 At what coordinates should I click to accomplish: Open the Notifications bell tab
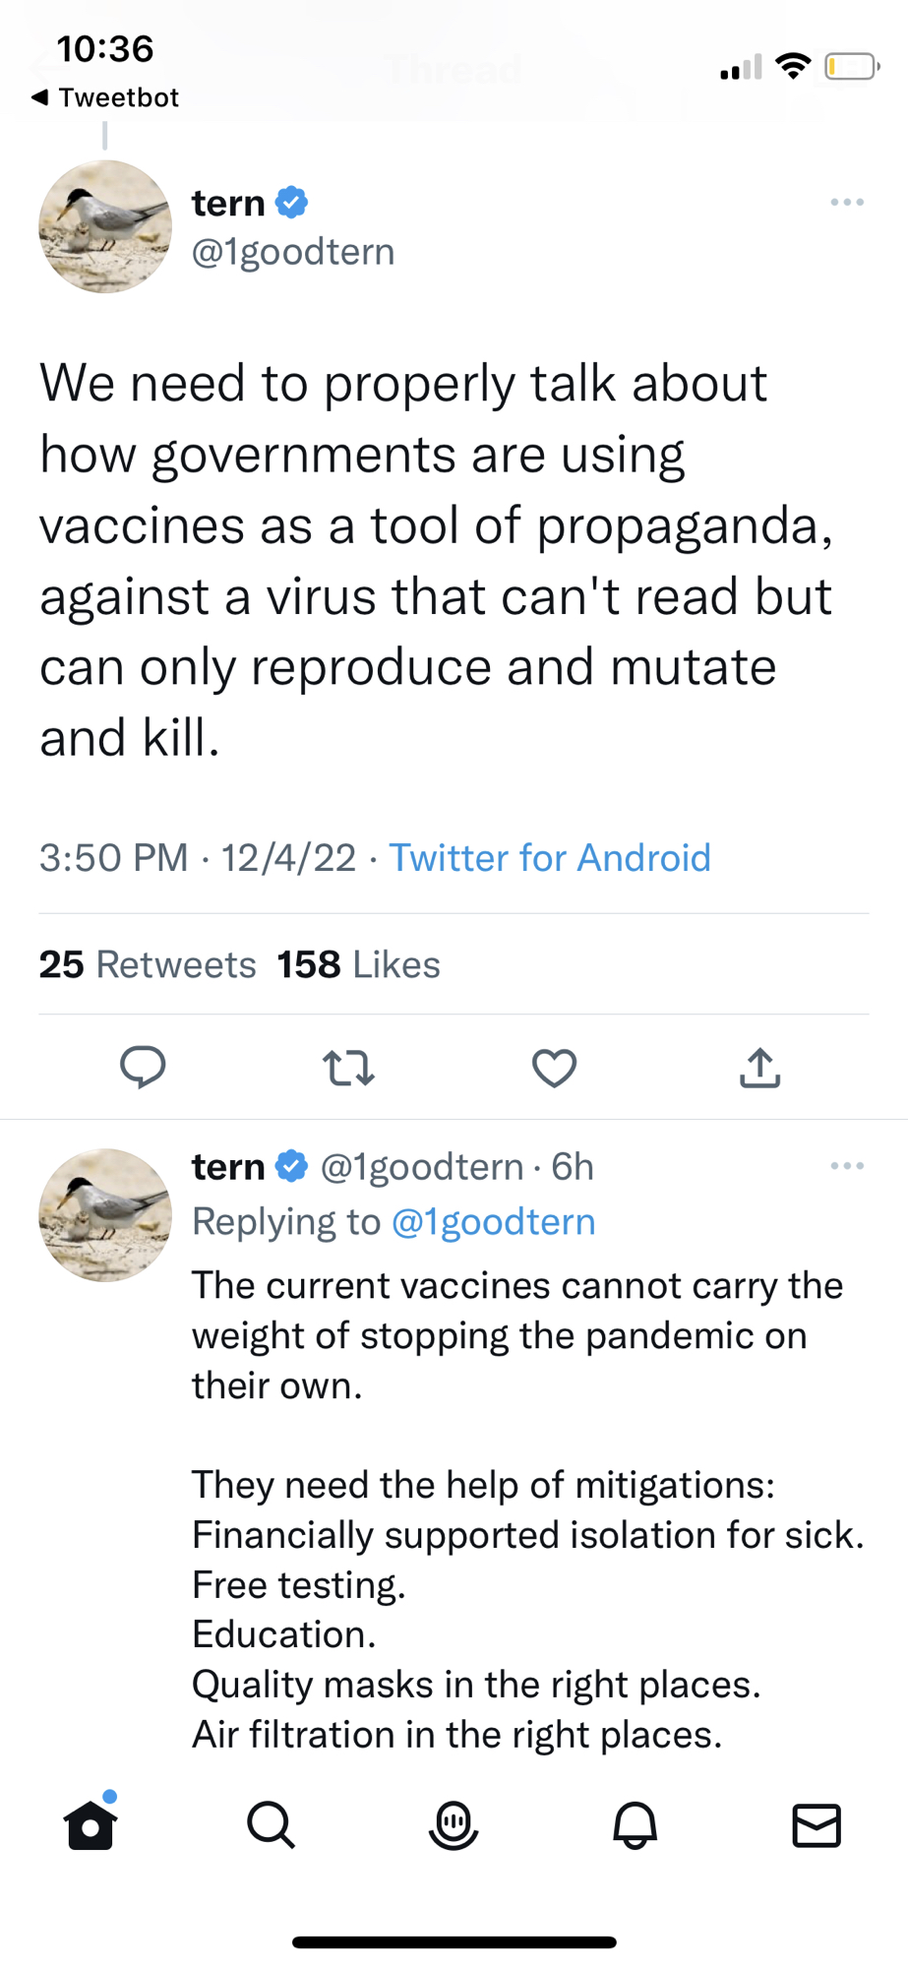[x=635, y=1825]
